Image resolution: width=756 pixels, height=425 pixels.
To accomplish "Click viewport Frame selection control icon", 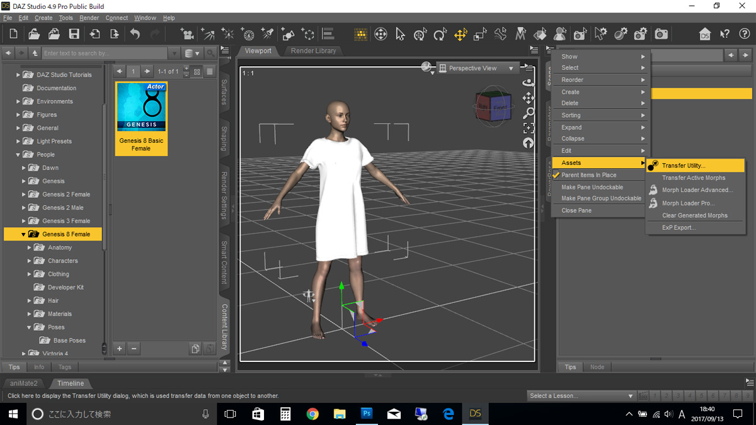I will 528,128.
